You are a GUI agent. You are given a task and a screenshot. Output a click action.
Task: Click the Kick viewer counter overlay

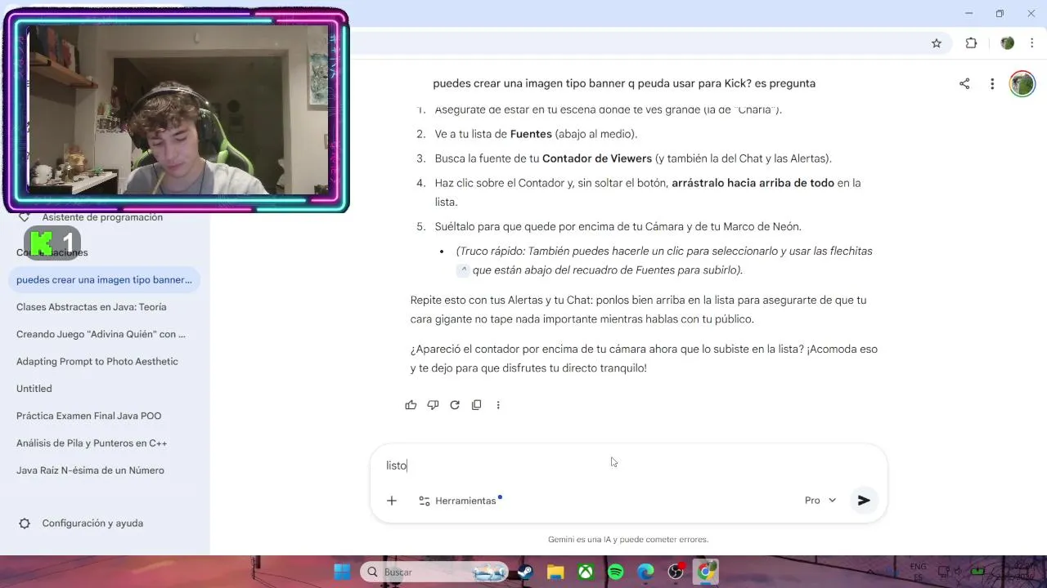[52, 243]
